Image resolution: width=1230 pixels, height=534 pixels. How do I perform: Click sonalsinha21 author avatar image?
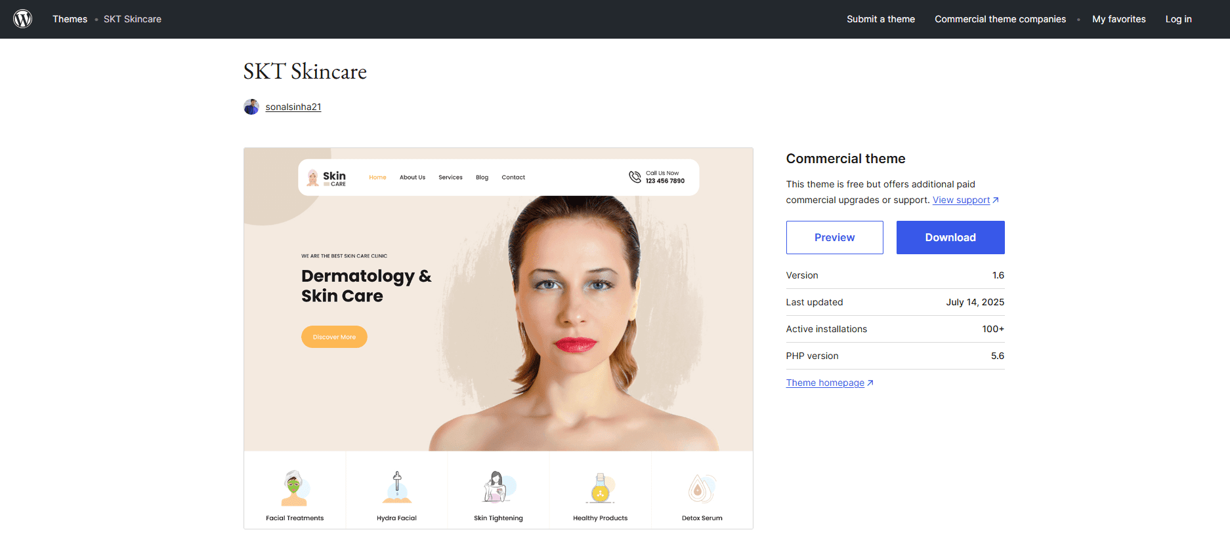(x=251, y=107)
